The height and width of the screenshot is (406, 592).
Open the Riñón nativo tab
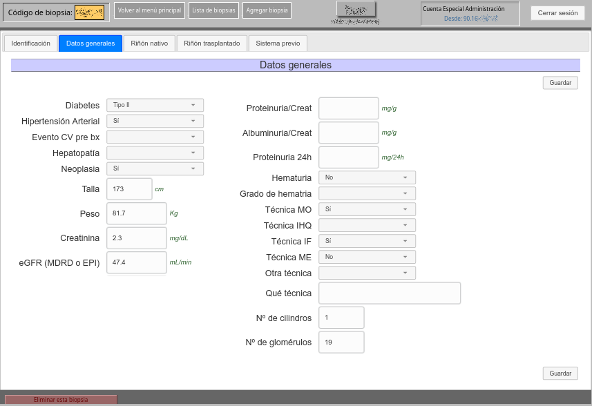pos(149,43)
